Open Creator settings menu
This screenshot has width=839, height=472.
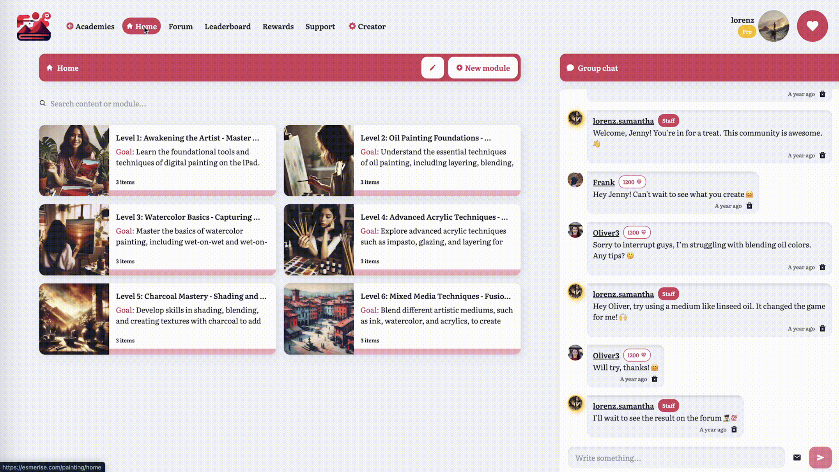tap(367, 27)
